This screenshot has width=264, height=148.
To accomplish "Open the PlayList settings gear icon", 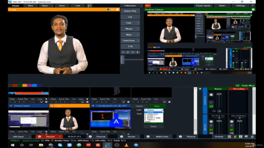I will click(x=180, y=136).
